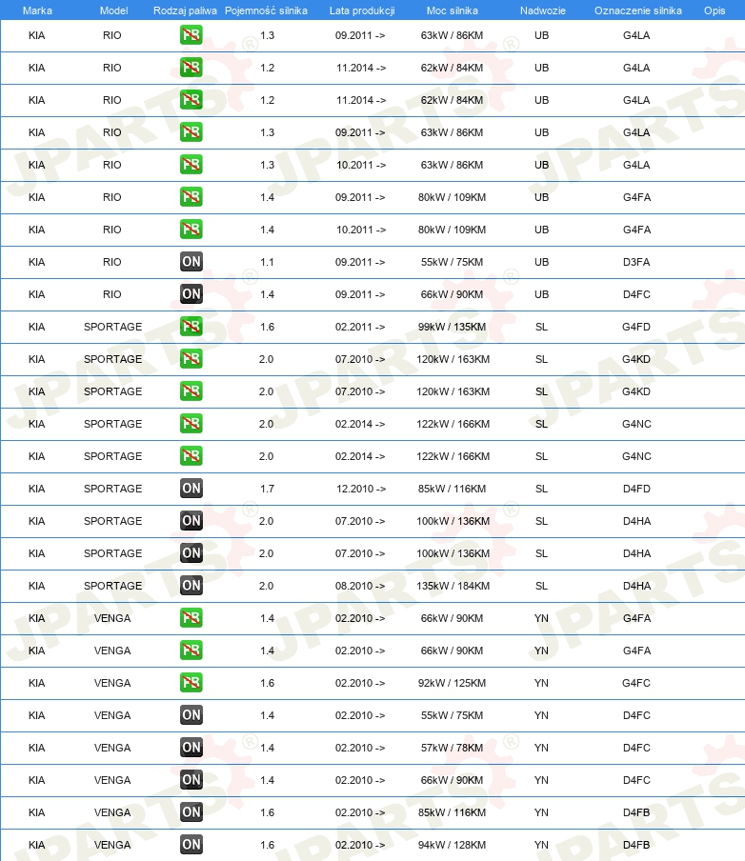The image size is (745, 861).
Task: Click the 135kW / 184KM power cell
Action: [453, 586]
